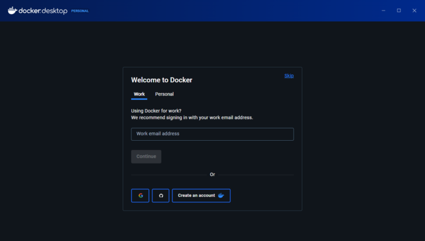Click the 'Using Docker for work?' text

156,111
